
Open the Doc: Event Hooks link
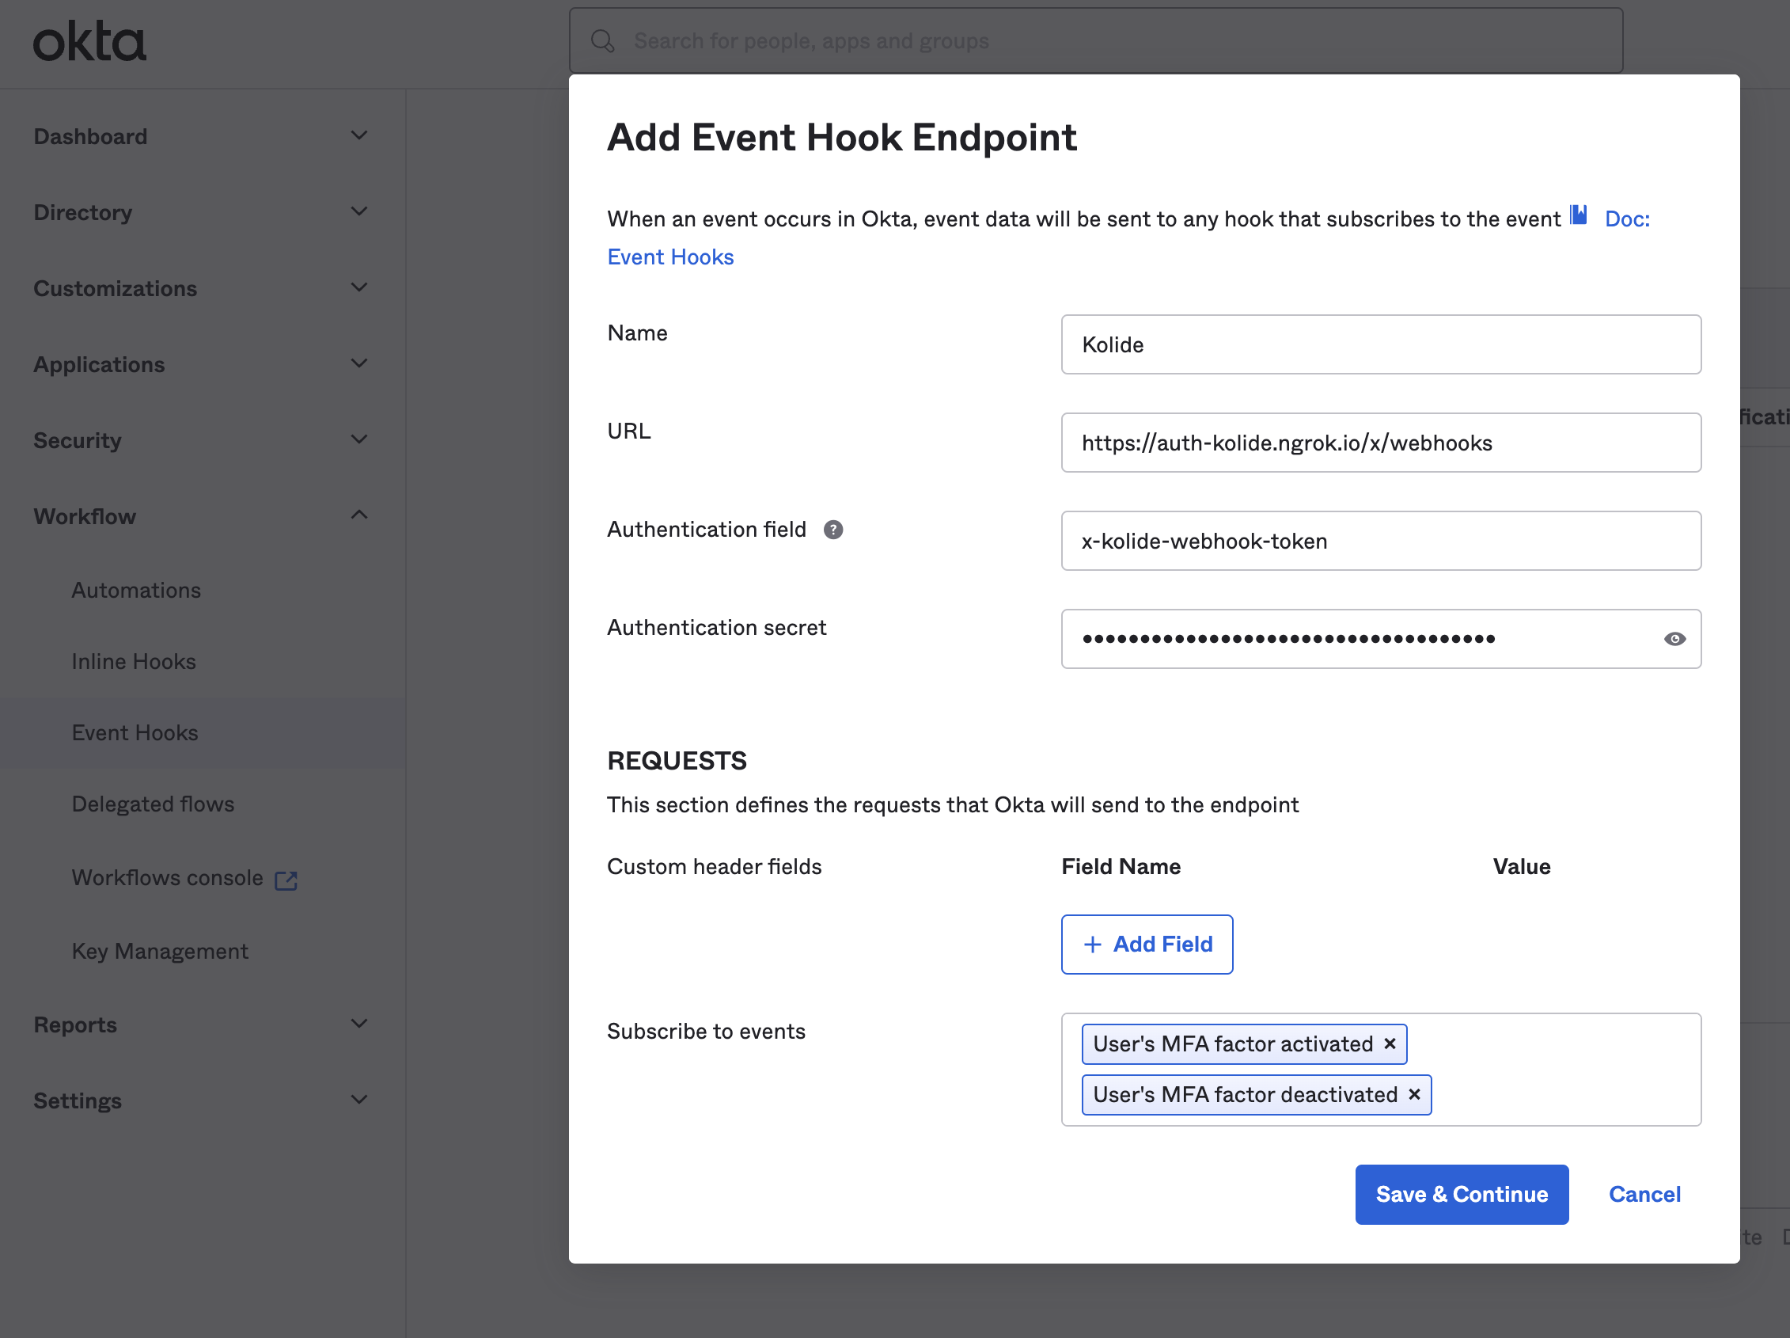point(670,257)
